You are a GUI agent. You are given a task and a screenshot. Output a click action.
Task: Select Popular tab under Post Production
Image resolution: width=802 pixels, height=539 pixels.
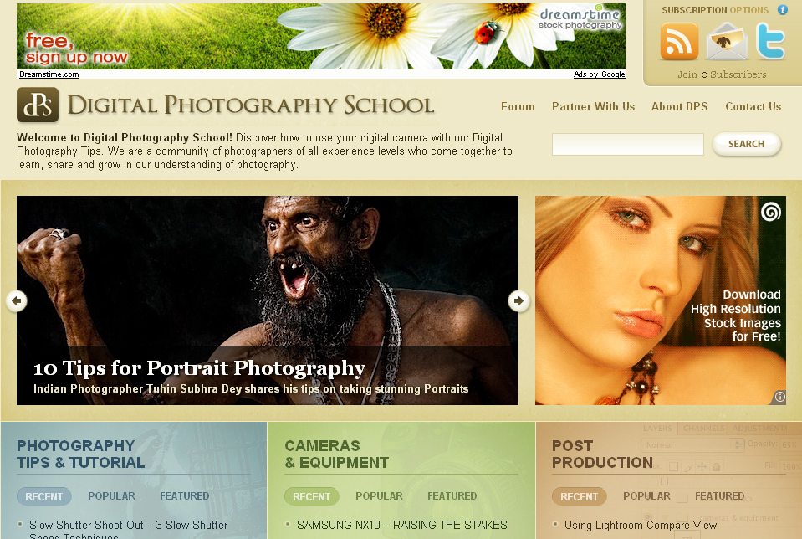point(646,496)
